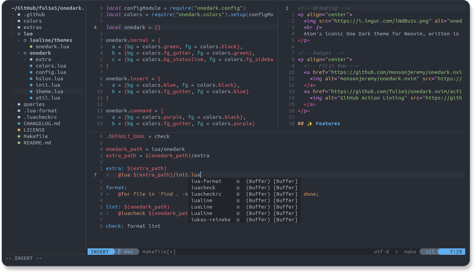Open LICENSE in the file tree

(x=34, y=130)
